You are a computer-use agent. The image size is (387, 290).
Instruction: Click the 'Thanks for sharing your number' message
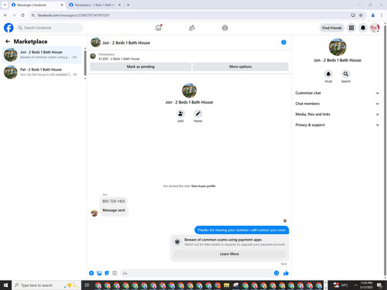pyautogui.click(x=241, y=230)
